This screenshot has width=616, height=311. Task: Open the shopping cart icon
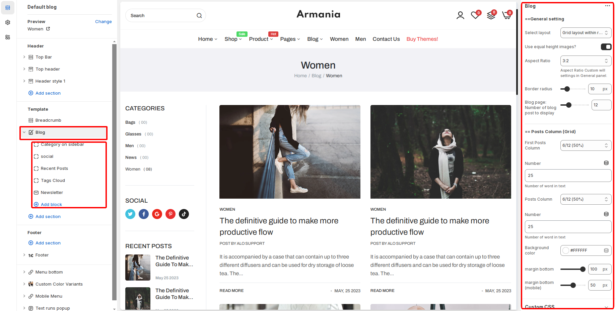coord(507,15)
